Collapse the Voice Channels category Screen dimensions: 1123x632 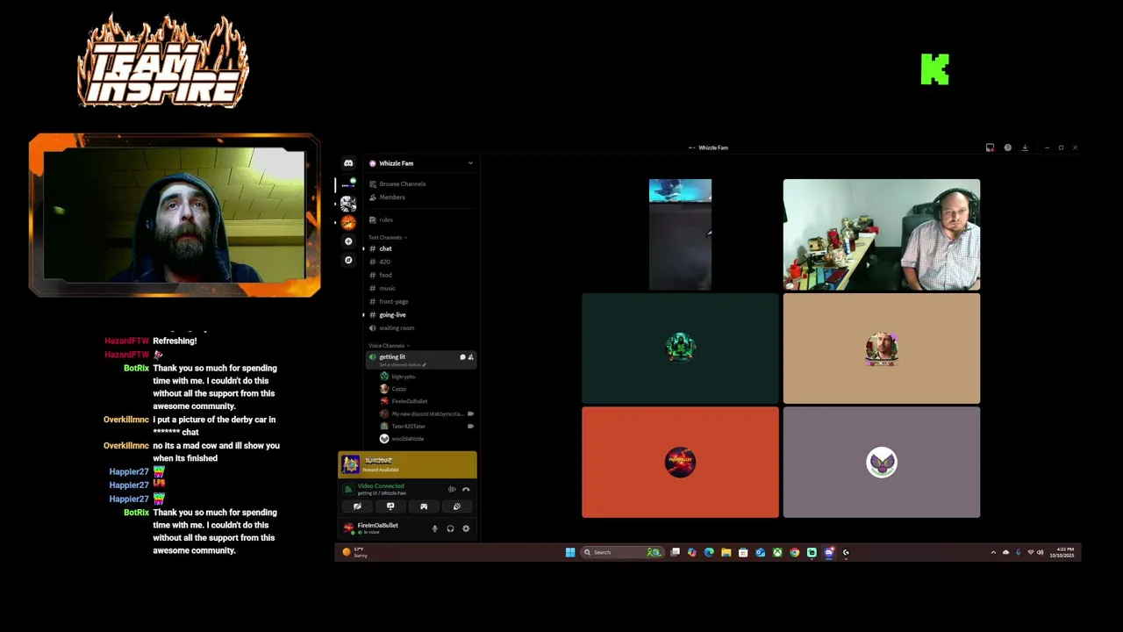pyautogui.click(x=389, y=346)
